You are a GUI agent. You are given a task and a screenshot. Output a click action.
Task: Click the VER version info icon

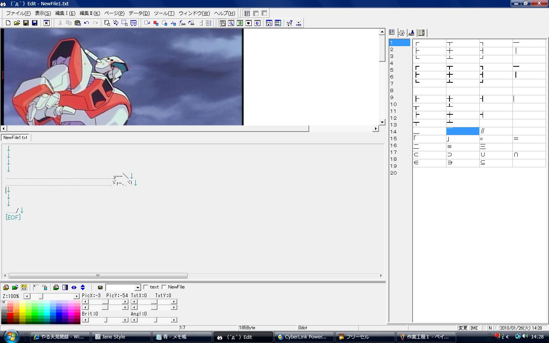[x=299, y=23]
